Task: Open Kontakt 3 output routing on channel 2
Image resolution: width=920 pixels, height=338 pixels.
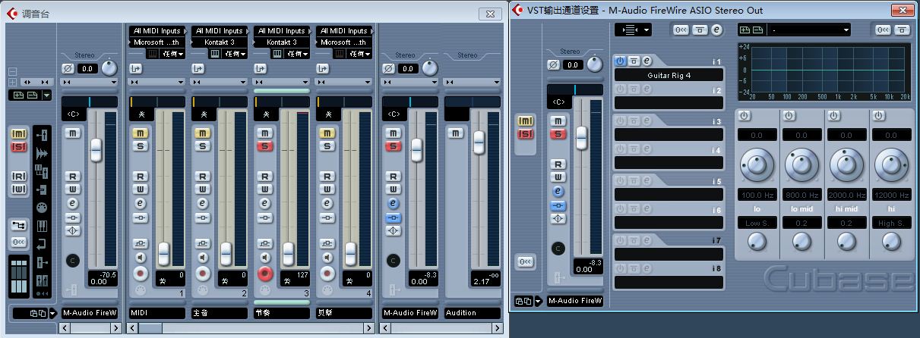Action: point(218,42)
